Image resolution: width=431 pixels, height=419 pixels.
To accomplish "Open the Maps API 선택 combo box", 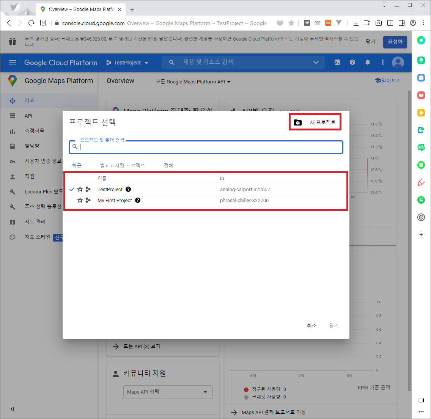I will [x=168, y=392].
